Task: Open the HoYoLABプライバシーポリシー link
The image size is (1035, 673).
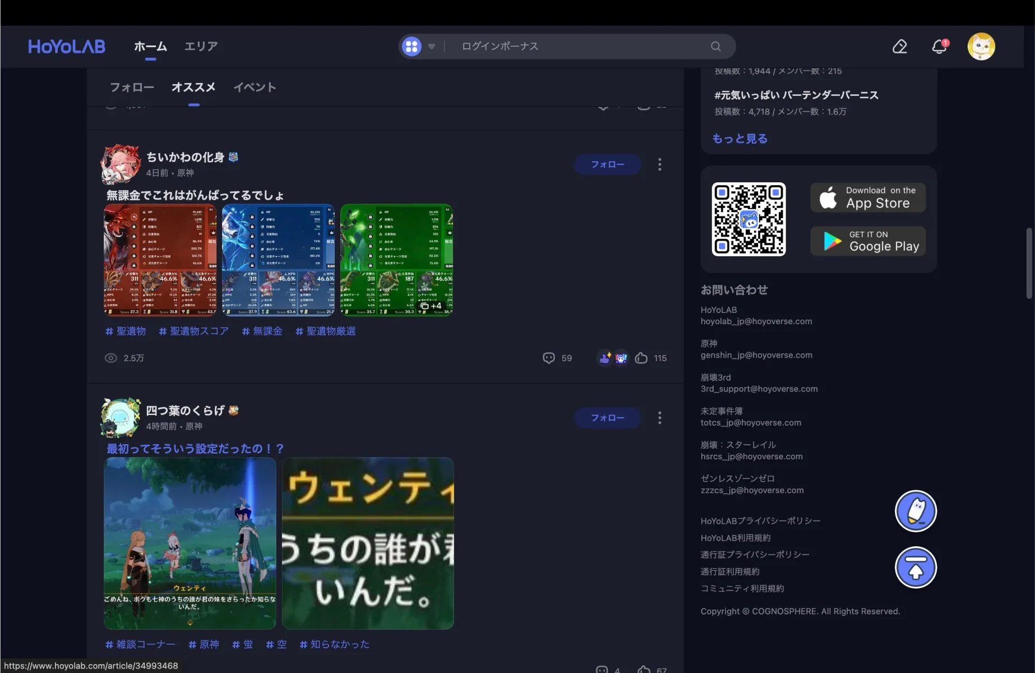Action: click(760, 520)
